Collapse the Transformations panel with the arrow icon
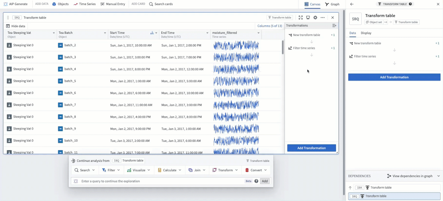Viewport: 443px width, 201px height. [334, 26]
